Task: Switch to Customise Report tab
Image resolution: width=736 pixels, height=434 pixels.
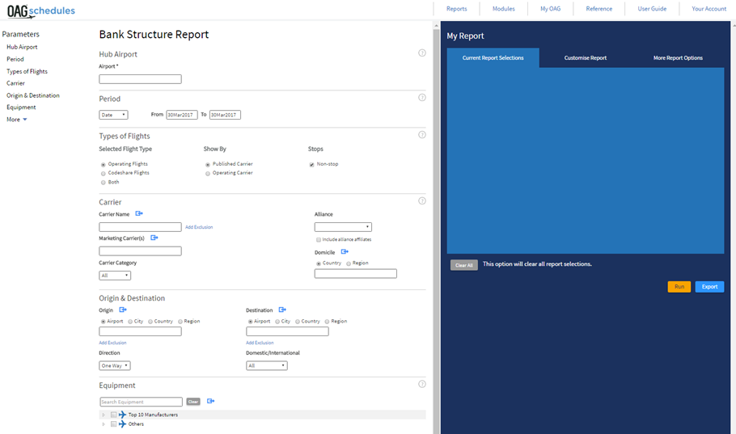Action: (x=586, y=57)
